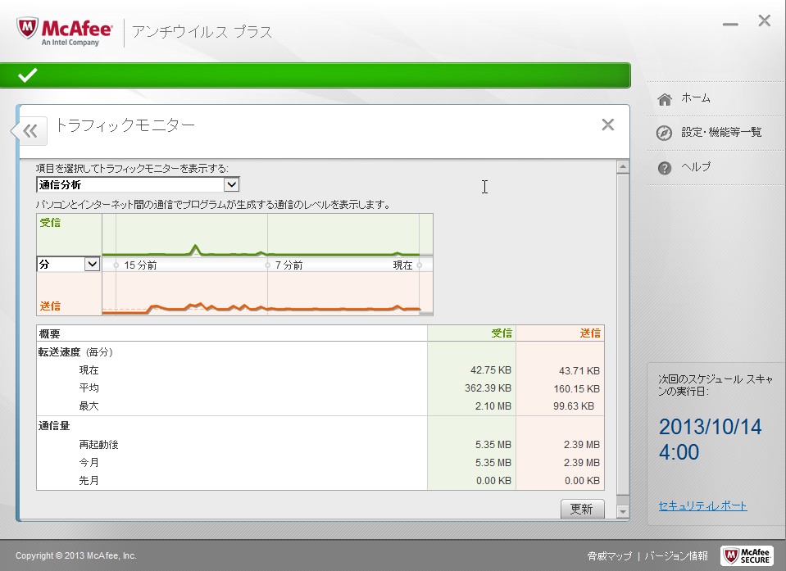This screenshot has height=571, width=786.
Task: Click the 先月 row label
Action: coord(89,480)
